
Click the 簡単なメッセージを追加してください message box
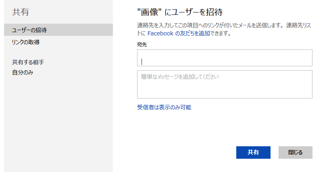[x=225, y=84]
